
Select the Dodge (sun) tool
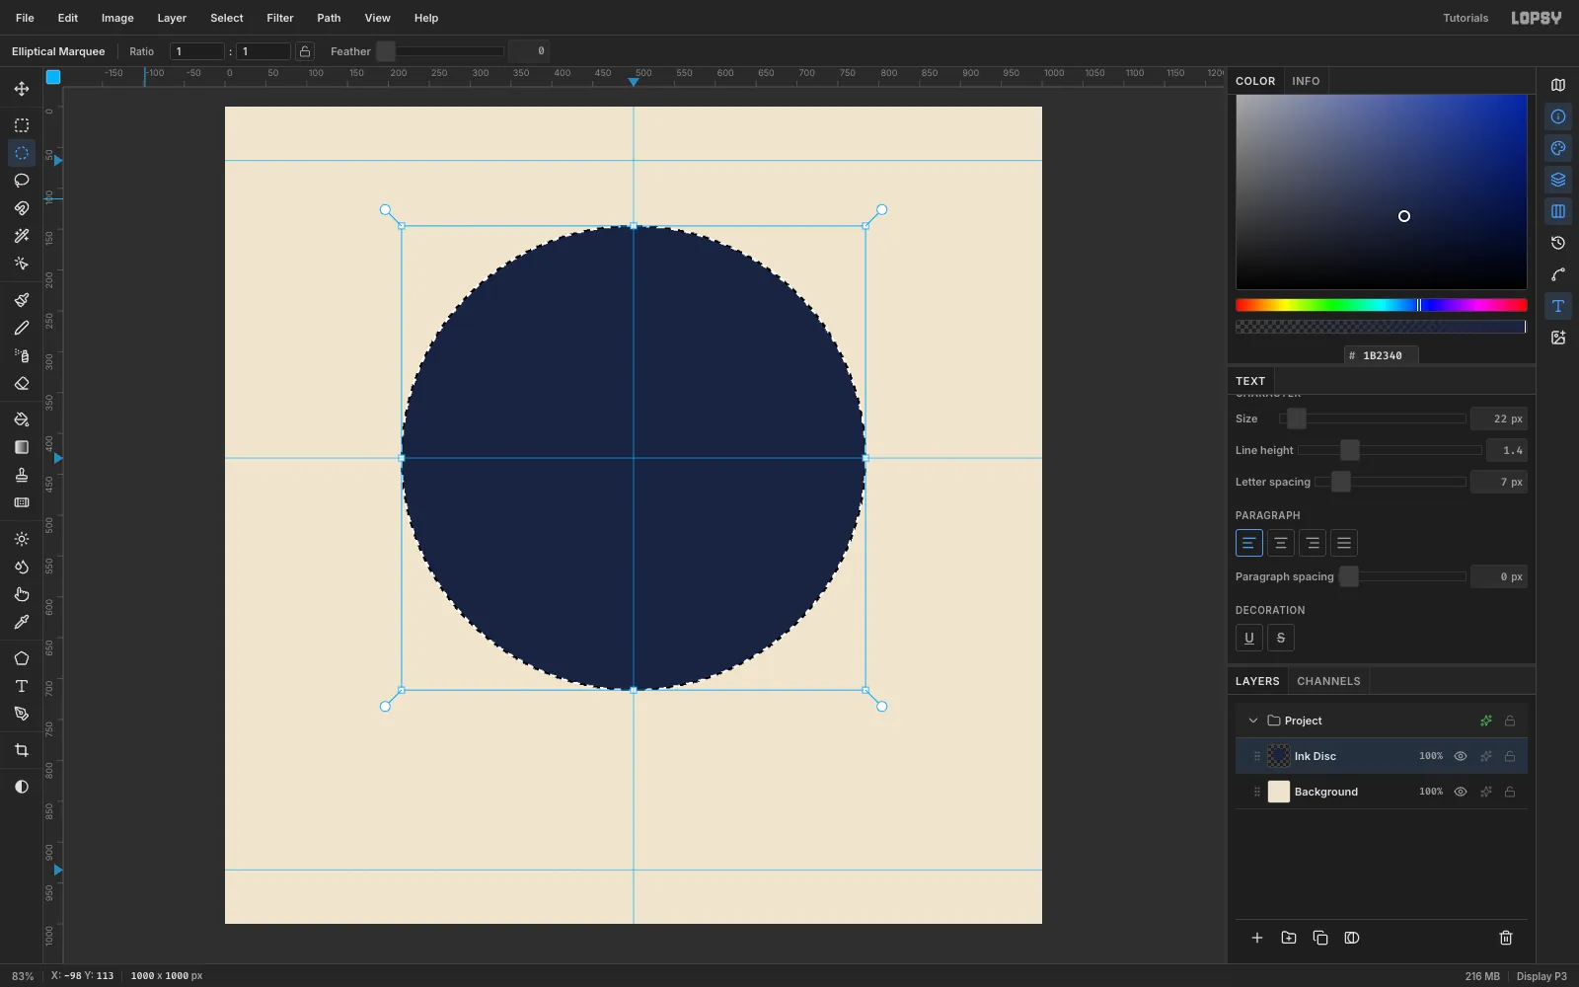[22, 539]
